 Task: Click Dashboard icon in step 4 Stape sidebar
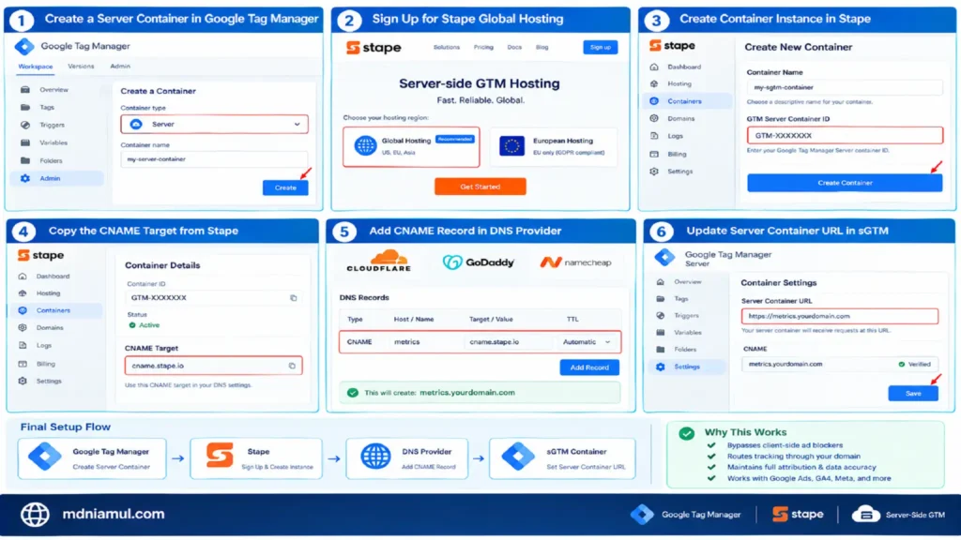tap(23, 277)
